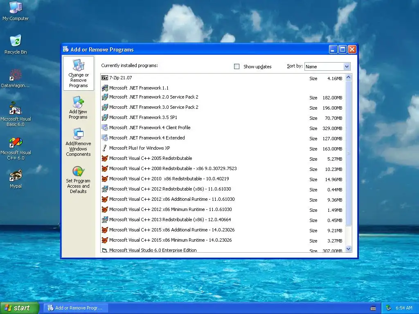Click the .NET Framework 3.5 SP1 icon
This screenshot has width=419, height=314.
click(105, 117)
